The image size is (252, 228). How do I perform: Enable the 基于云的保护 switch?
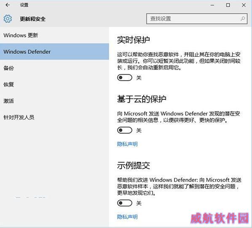[125, 130]
